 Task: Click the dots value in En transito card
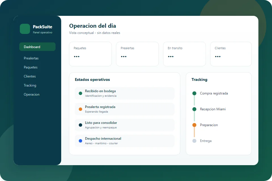coord(171,57)
